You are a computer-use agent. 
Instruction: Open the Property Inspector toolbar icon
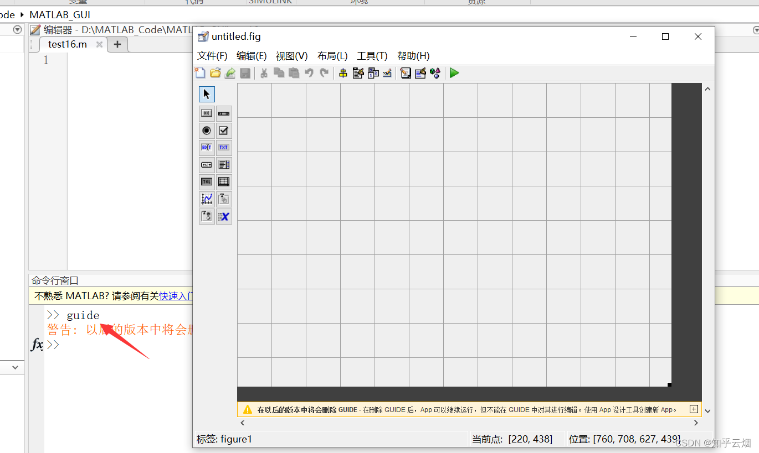point(420,72)
